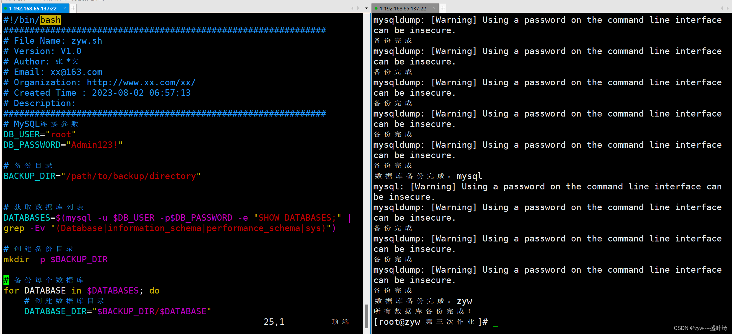
Task: Open a new session tab in left pane
Action: coord(73,8)
